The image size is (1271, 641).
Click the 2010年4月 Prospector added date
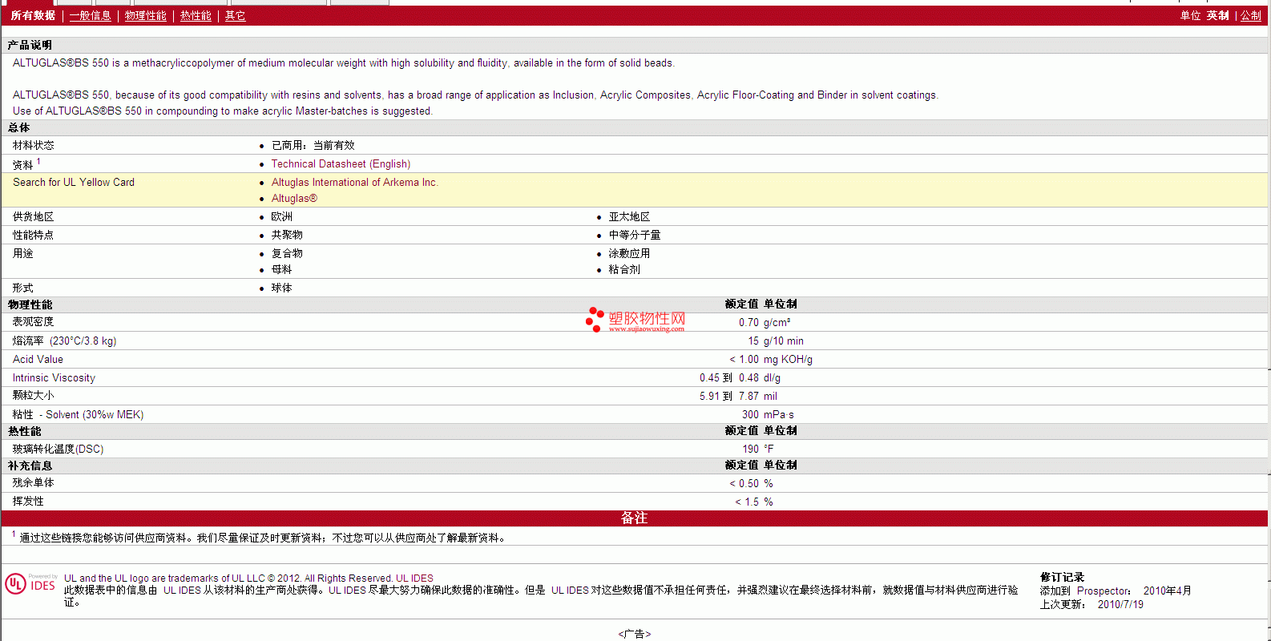[x=1167, y=591]
